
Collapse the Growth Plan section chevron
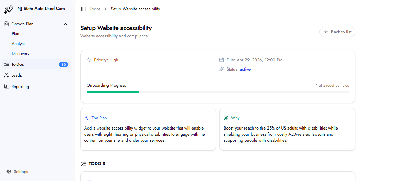tap(65, 24)
